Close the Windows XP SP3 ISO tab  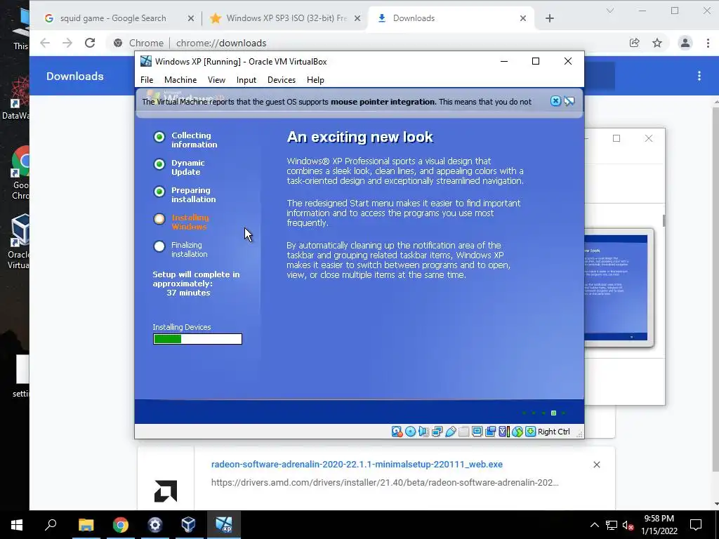(357, 18)
